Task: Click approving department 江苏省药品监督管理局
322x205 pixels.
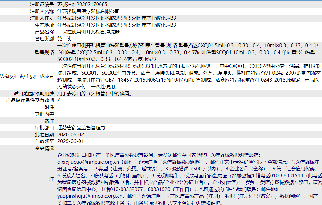Action: tap(81, 128)
